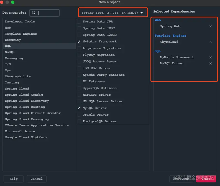Proceed with the Next button
The image size is (220, 186).
(206, 179)
